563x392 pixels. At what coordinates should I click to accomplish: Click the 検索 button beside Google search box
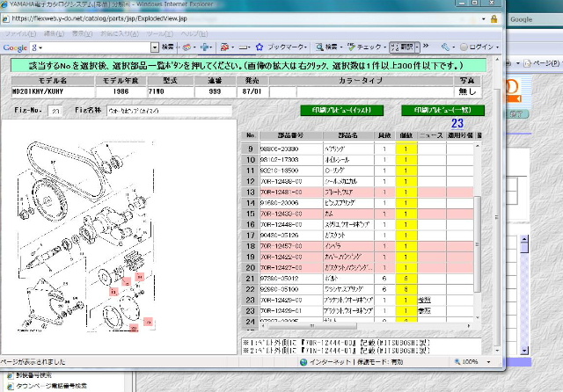[x=168, y=47]
